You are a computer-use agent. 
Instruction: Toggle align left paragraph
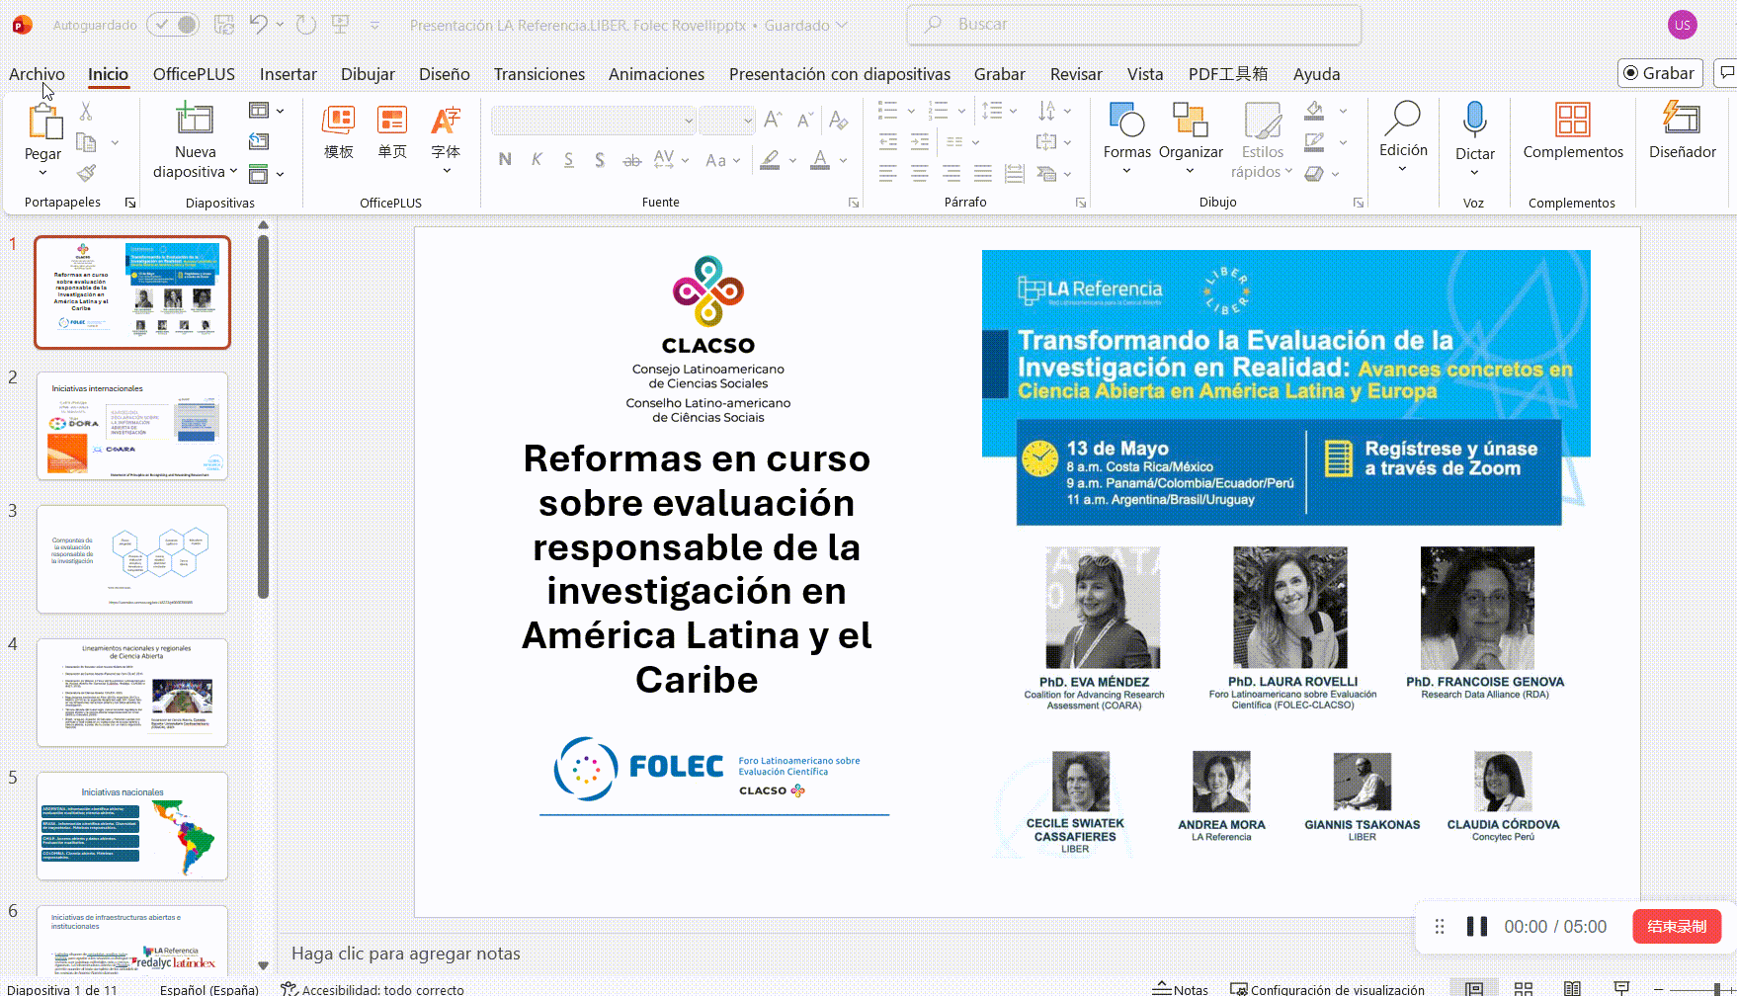[x=888, y=174]
